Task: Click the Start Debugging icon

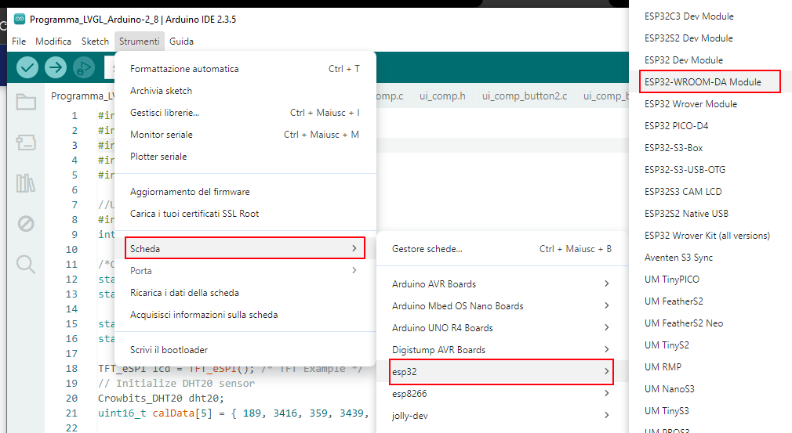Action: 83,68
